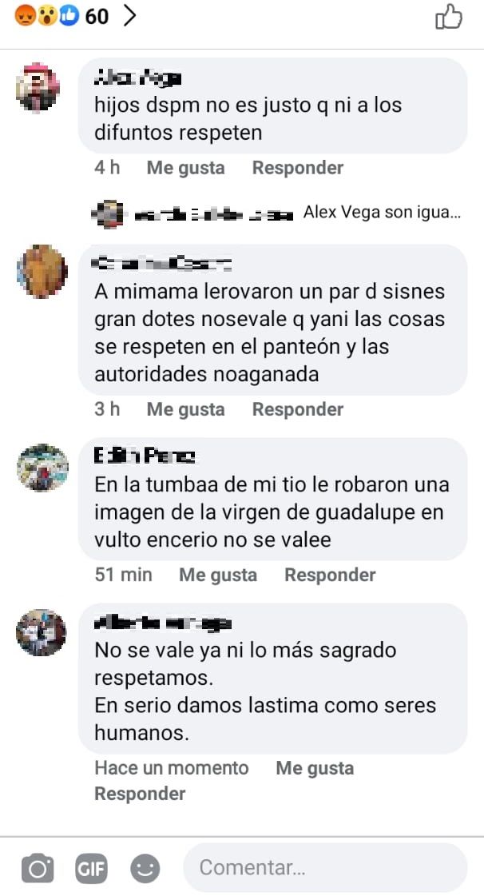Expand the truncated reply 'Alex Vega son igua...'
Viewport: 484px width, 896px height.
tap(382, 213)
